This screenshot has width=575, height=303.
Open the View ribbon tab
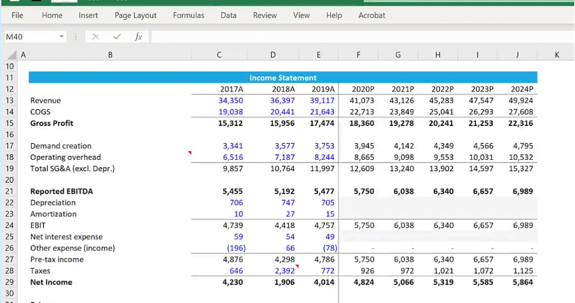(301, 15)
